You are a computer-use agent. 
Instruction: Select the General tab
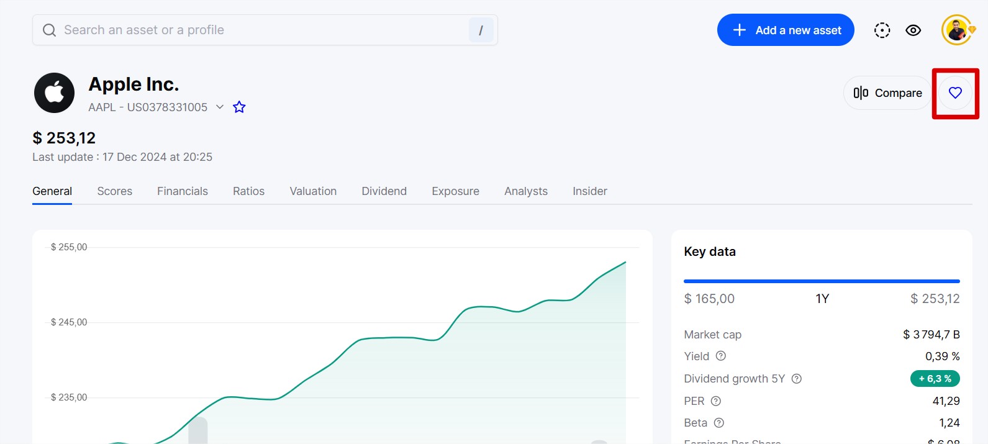pos(52,191)
